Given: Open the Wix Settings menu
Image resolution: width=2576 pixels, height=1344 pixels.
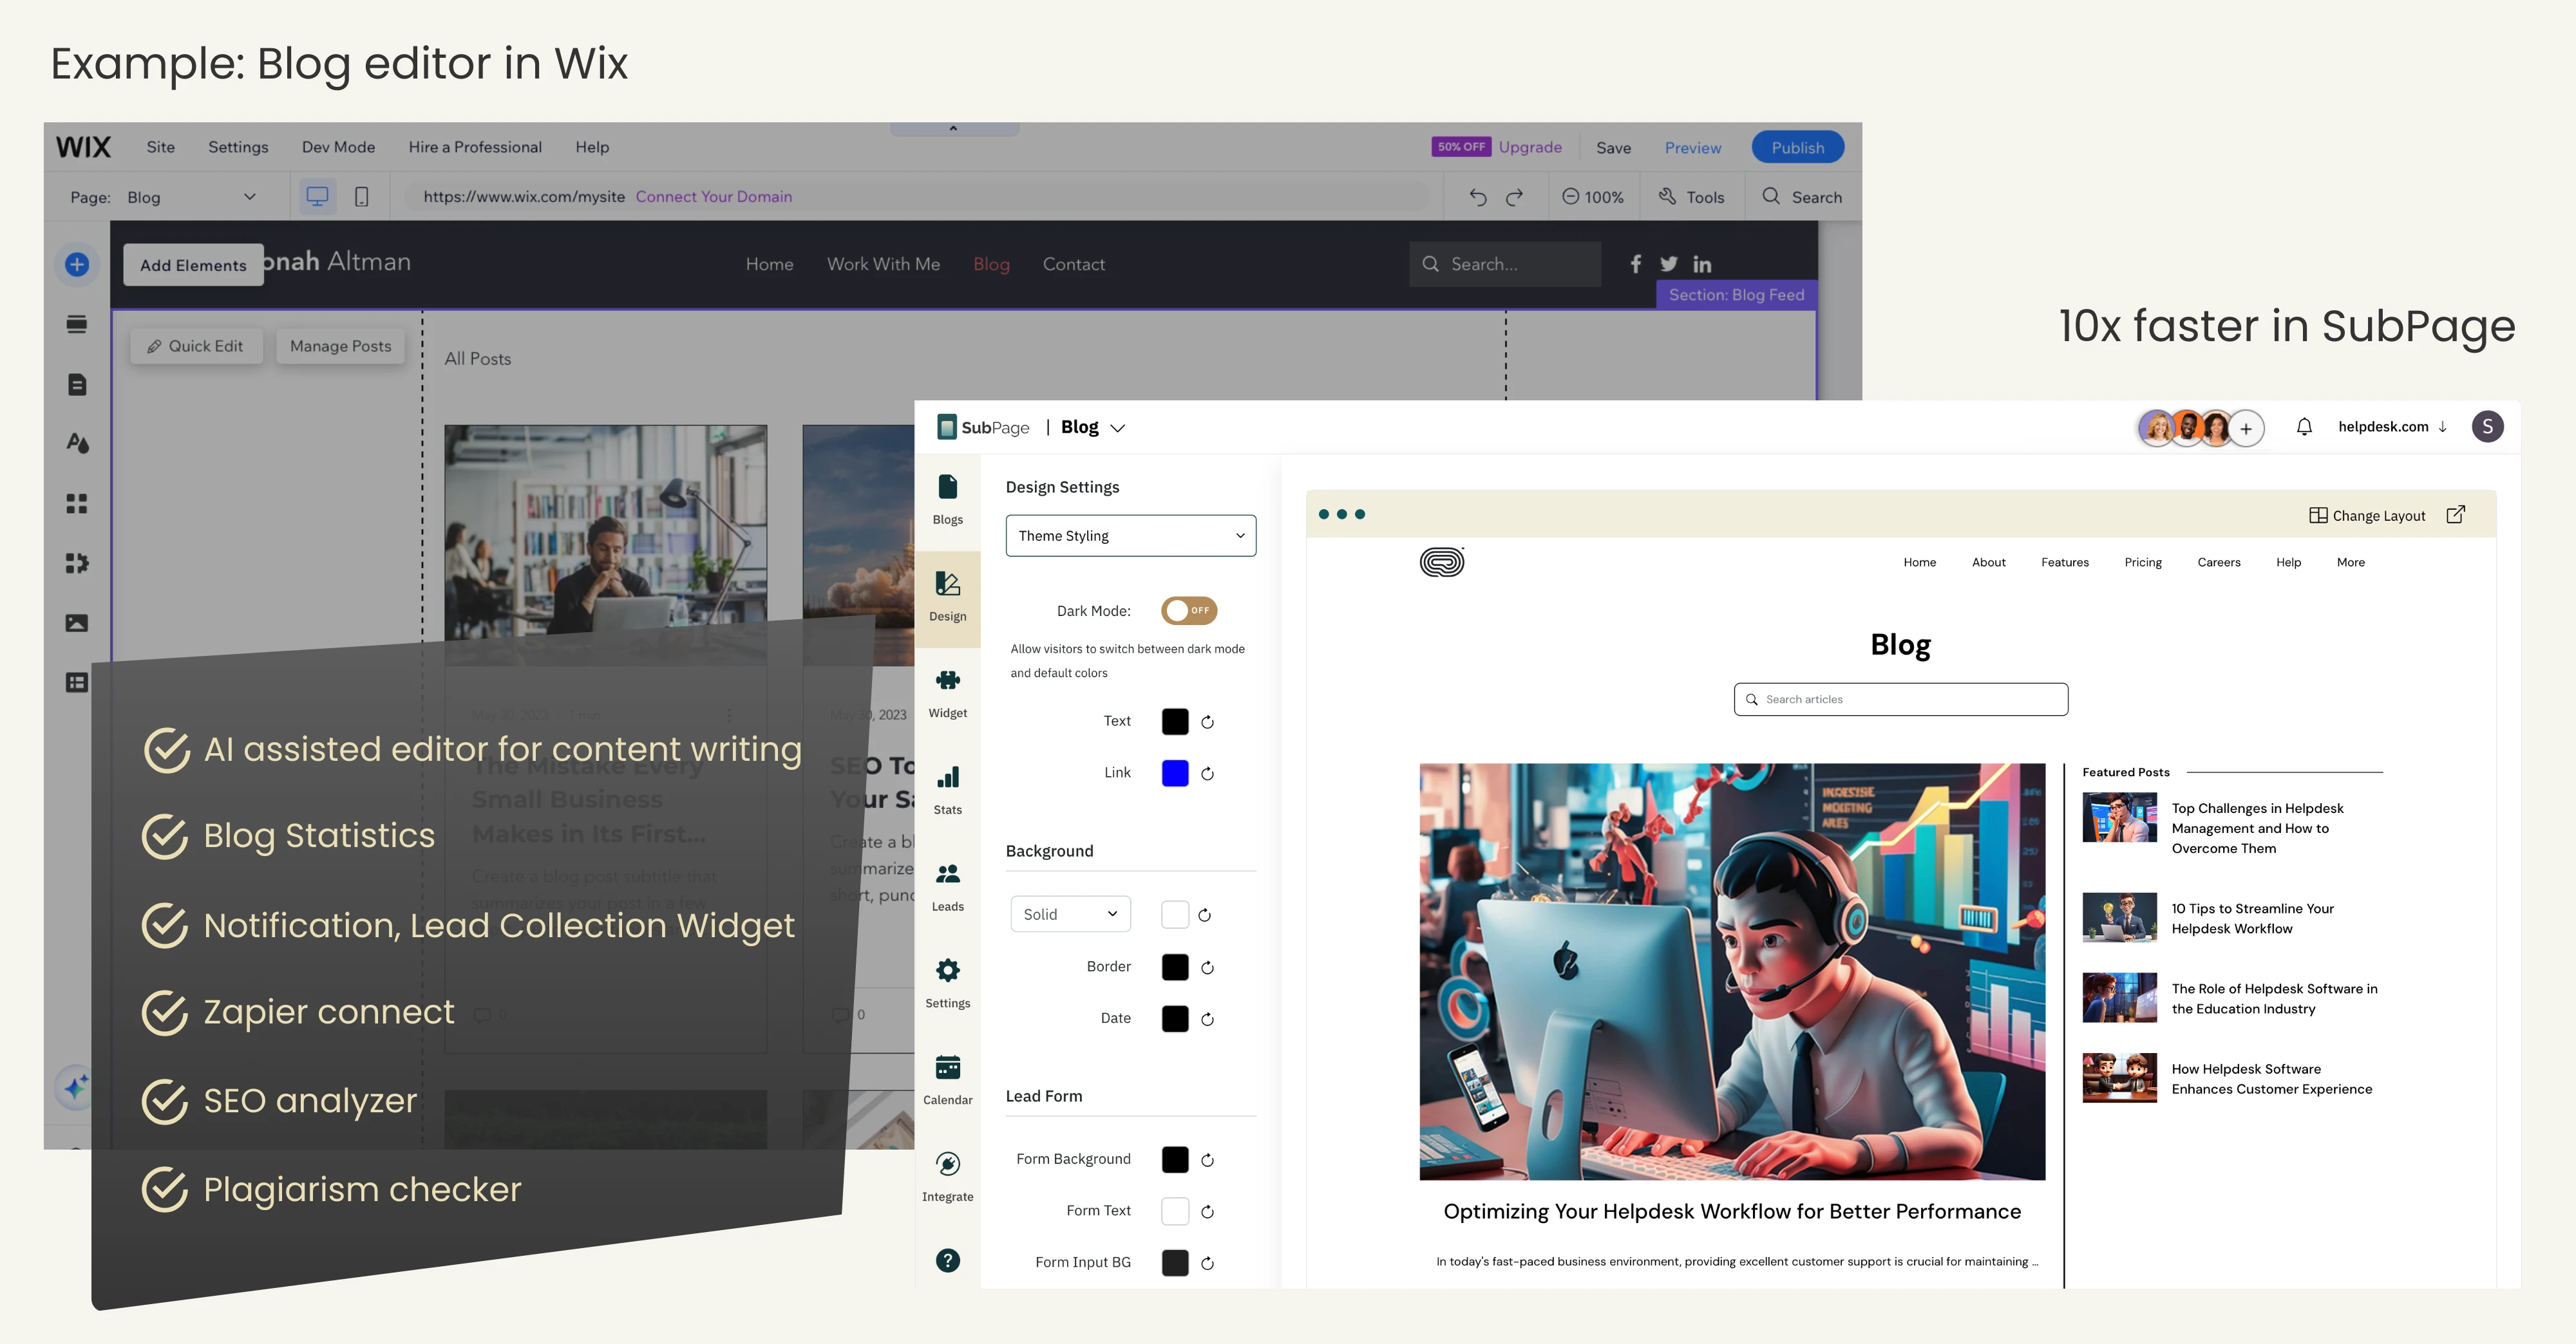Looking at the screenshot, I should [x=238, y=147].
